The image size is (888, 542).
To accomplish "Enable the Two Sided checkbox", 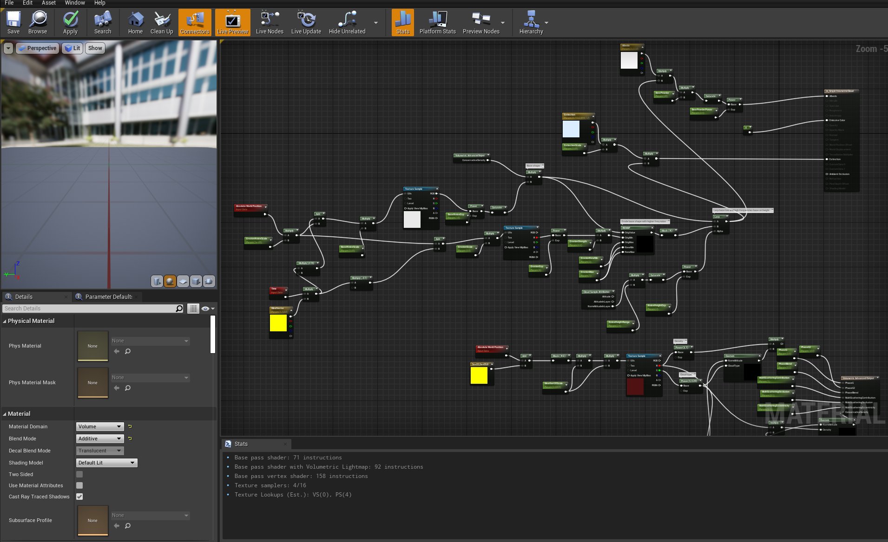I will (x=79, y=474).
